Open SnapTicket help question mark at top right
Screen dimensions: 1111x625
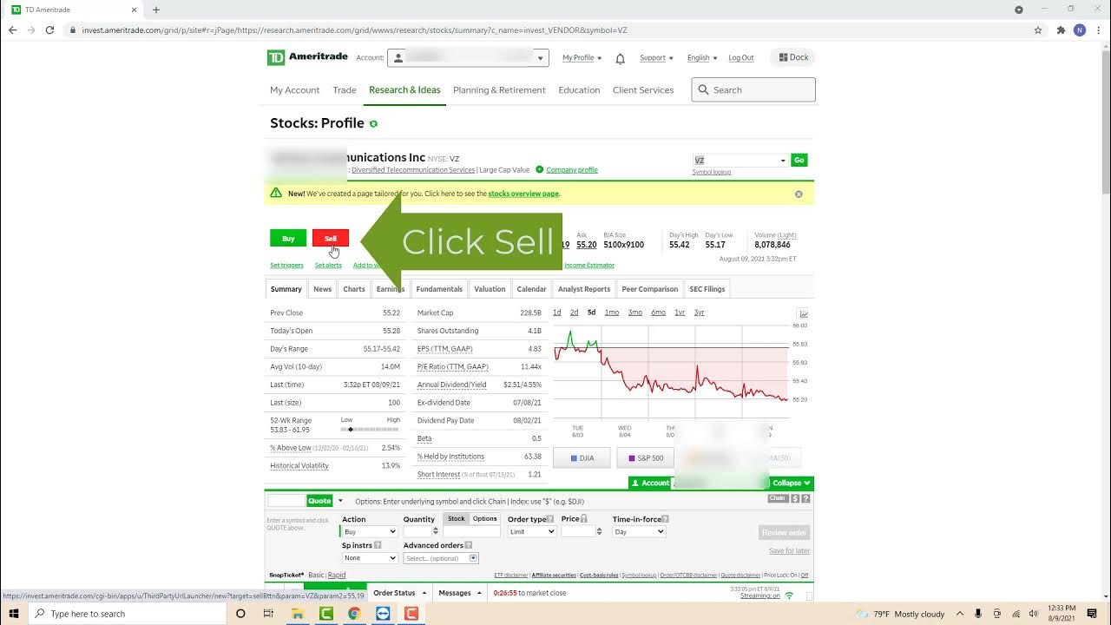(x=805, y=499)
